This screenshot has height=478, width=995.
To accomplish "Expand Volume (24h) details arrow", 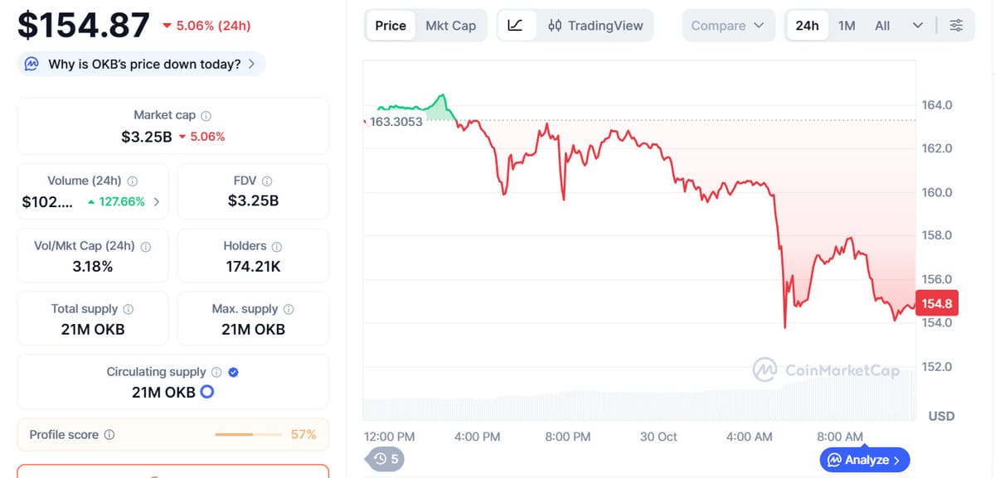I will point(157,201).
